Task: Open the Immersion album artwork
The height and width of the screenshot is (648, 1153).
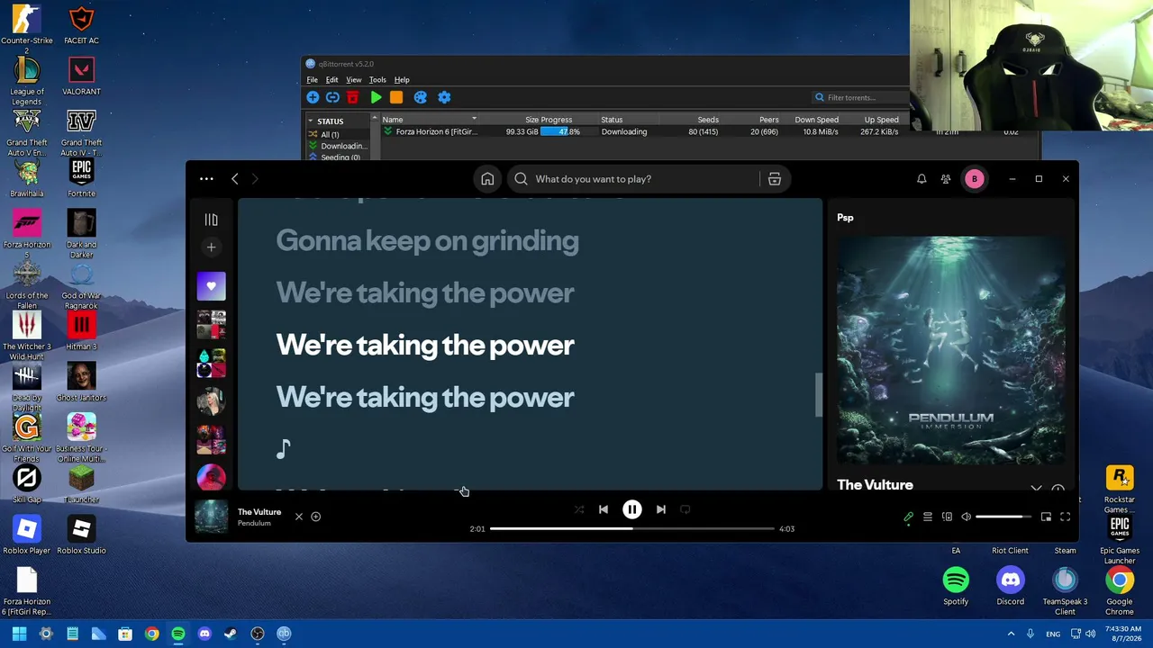Action: point(951,350)
